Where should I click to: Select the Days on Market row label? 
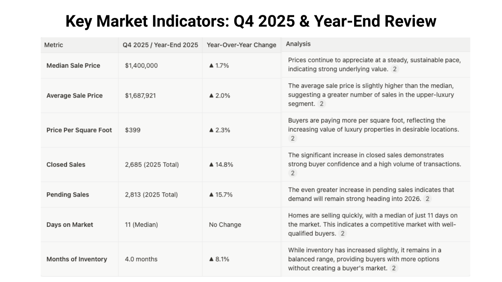(x=70, y=225)
